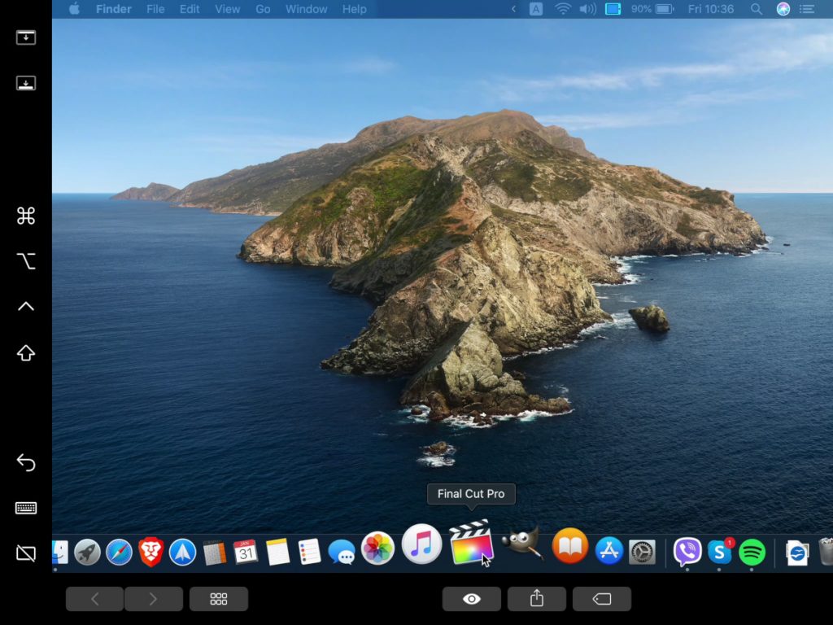The height and width of the screenshot is (625, 833).
Task: Launch Final Cut Pro from Dock
Action: coord(471,542)
